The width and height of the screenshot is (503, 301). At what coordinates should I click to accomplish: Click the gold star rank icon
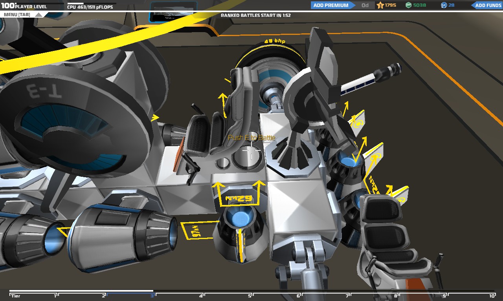380,5
